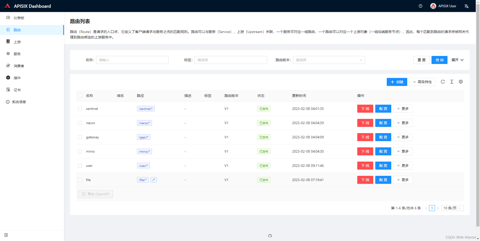480x241 pixels.
Task: Open 更多 menu for sentinel
Action: (403, 109)
